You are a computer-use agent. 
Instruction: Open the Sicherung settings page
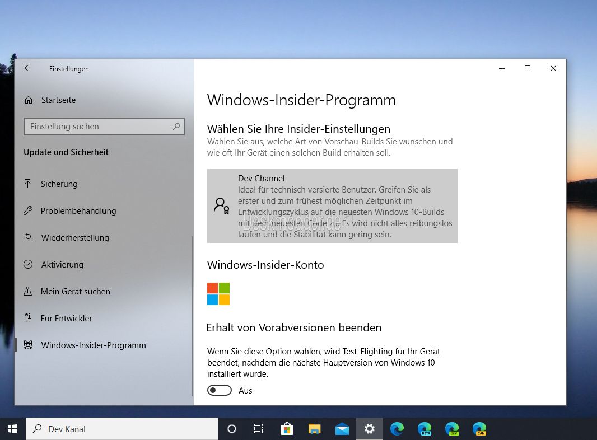104,184
